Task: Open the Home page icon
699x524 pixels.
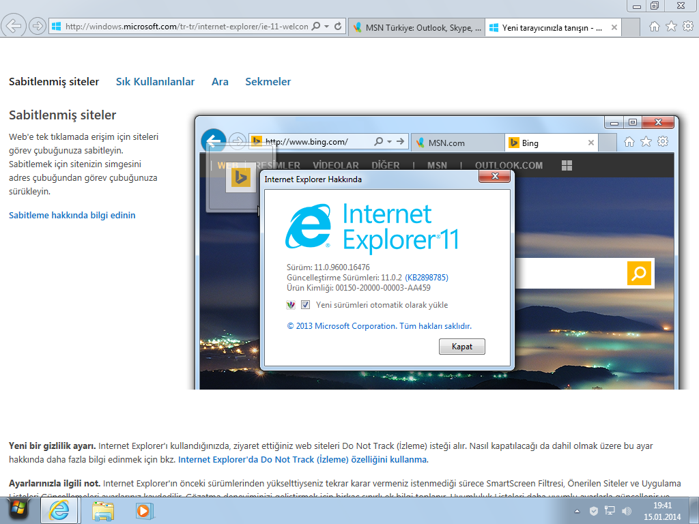Action: tap(654, 27)
